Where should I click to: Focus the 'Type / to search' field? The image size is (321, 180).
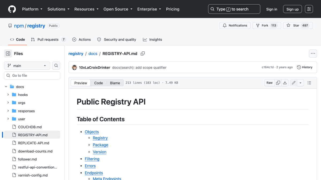tap(234, 9)
